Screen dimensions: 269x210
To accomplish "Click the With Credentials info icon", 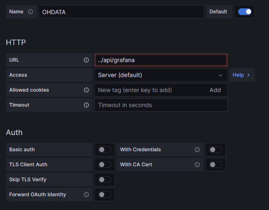I will pos(197,150).
